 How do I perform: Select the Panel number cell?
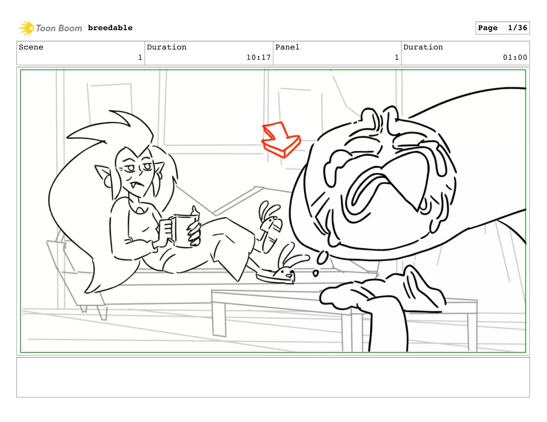pos(337,53)
